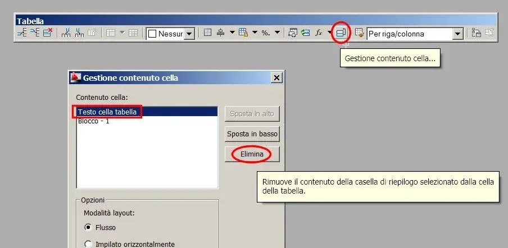Click the insert column right icon

79,33
